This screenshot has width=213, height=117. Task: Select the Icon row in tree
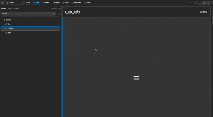[x=30, y=33]
